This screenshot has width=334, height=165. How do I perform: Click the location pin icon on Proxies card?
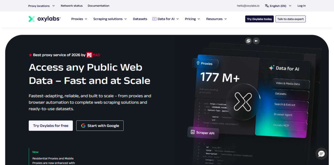[198, 63]
